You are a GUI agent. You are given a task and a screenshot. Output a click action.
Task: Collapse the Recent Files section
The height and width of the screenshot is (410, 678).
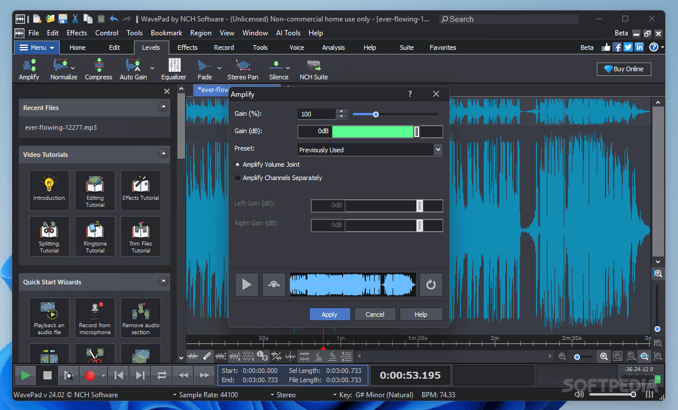(164, 107)
